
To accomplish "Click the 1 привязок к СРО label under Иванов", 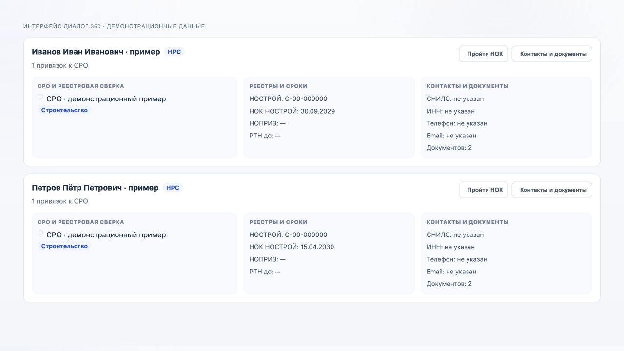I will point(60,65).
